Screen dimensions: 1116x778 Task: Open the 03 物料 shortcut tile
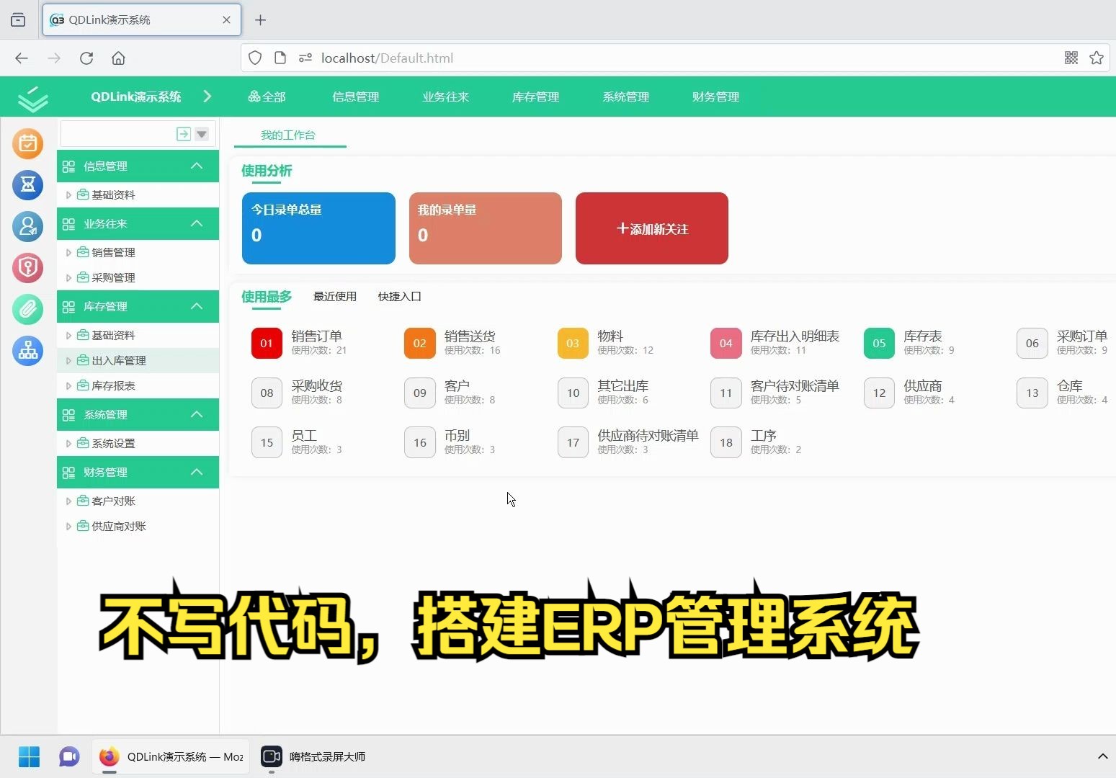coord(606,343)
